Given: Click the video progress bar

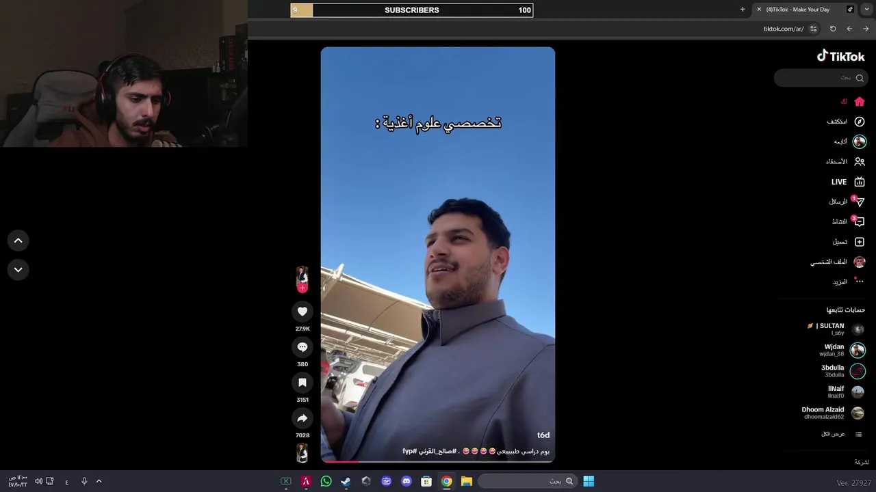Looking at the screenshot, I should 438,462.
